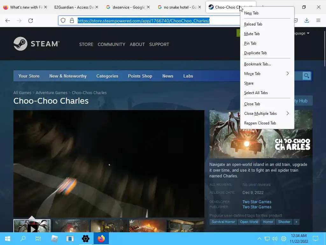Select the burning train screenshot thumbnail
Screen dimensions: 326x245
(x=147, y=226)
